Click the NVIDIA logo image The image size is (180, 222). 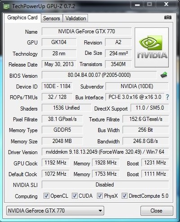click(x=152, y=47)
